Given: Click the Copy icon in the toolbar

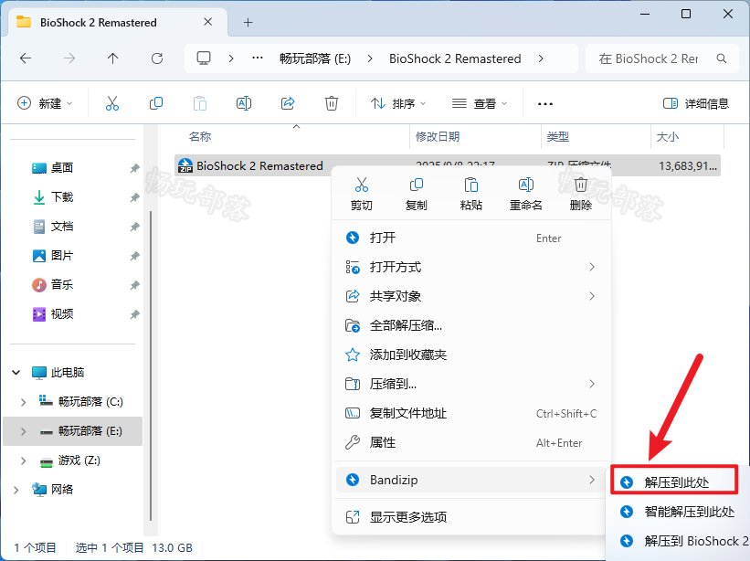Looking at the screenshot, I should (156, 103).
